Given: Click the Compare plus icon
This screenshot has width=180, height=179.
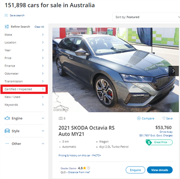Looking at the screenshot, I should point(138,118).
